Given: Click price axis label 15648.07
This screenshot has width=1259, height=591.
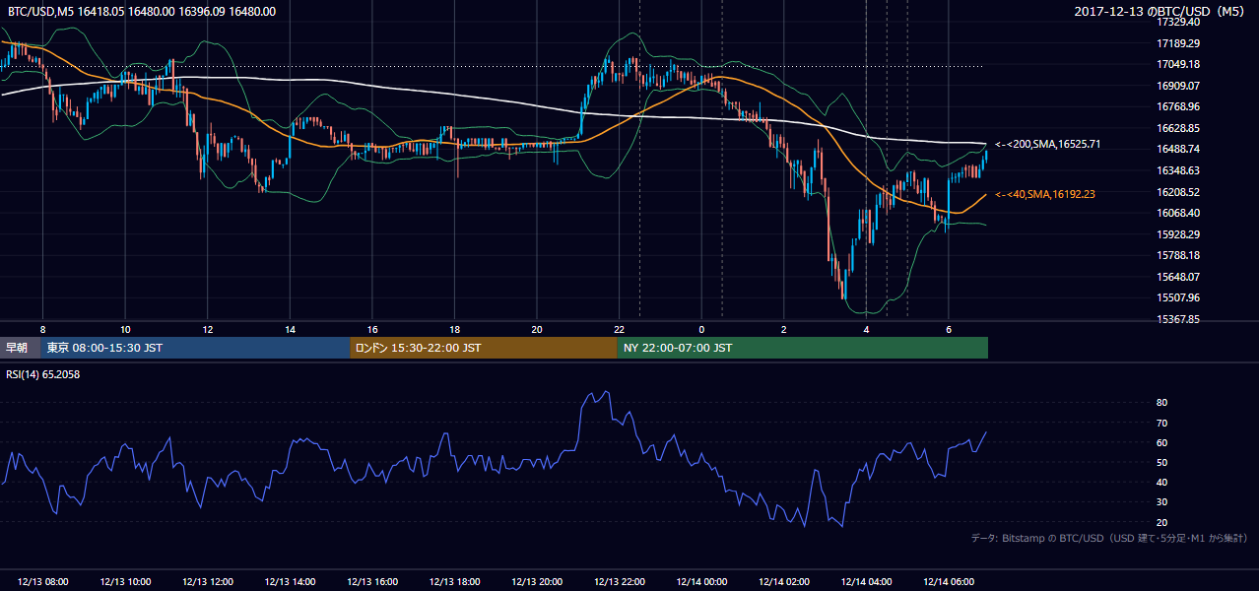Looking at the screenshot, I should click(x=1178, y=277).
